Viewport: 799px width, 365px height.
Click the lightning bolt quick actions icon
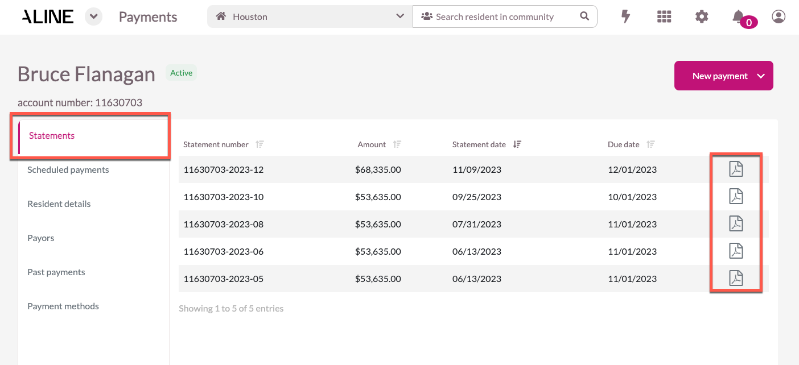(x=625, y=16)
